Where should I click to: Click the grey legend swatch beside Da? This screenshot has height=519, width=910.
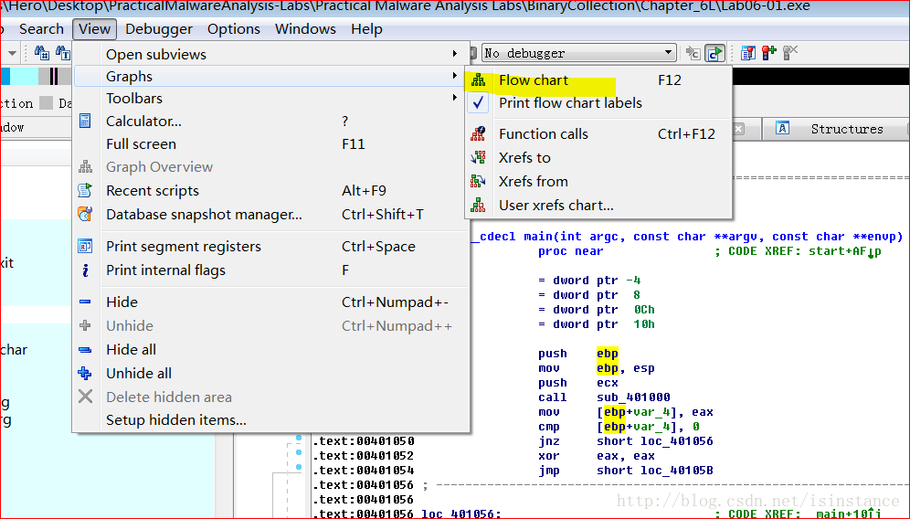[x=47, y=103]
